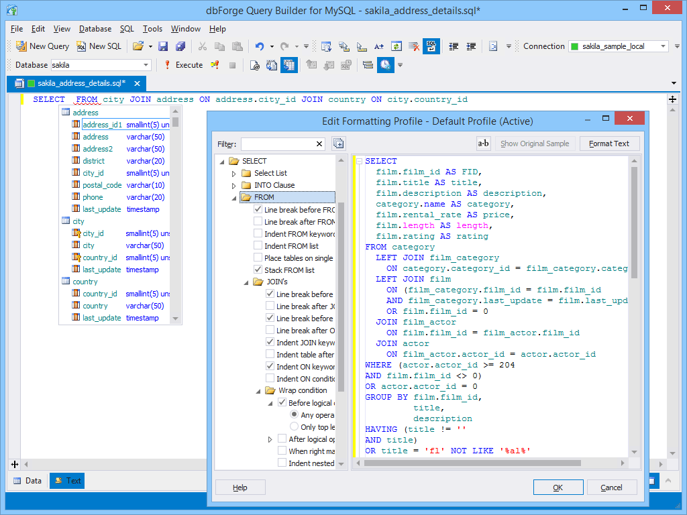The height and width of the screenshot is (515, 687).
Task: Click the gray stop execution icon
Action: click(x=232, y=65)
